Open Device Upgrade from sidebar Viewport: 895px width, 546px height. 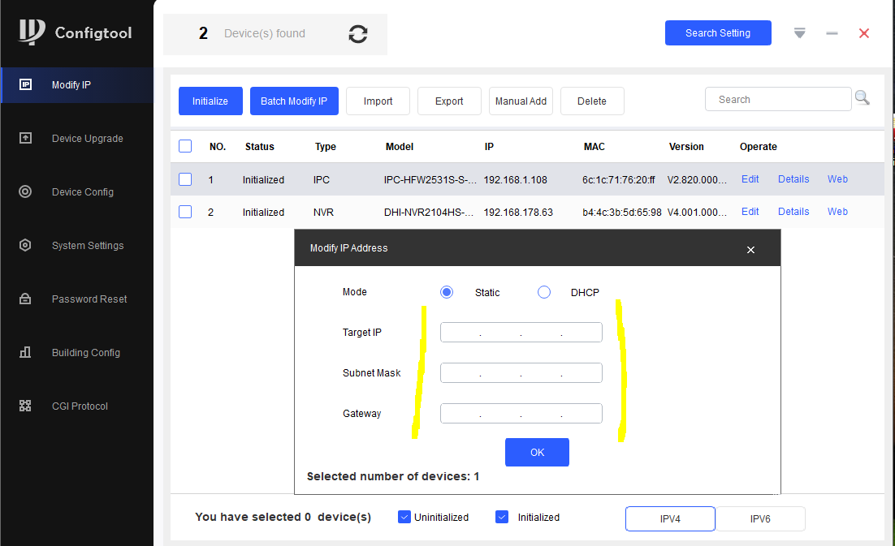tap(87, 139)
